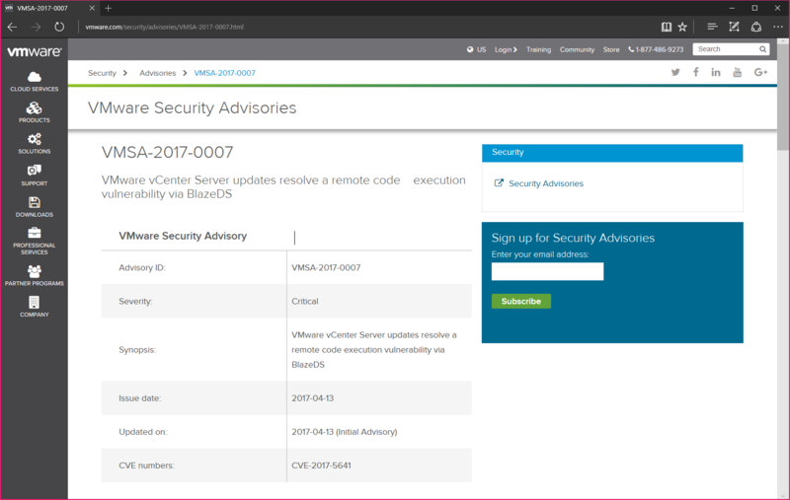Open Cloud Services sidebar icon
This screenshot has width=790, height=500.
[35, 82]
